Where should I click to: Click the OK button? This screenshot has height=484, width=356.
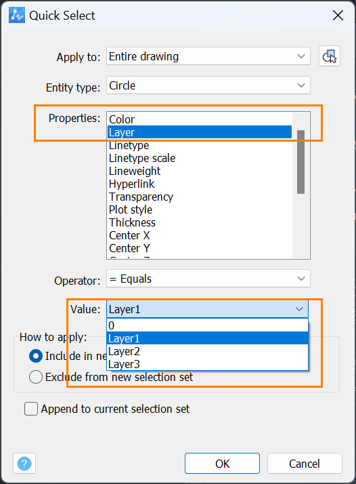(x=222, y=463)
